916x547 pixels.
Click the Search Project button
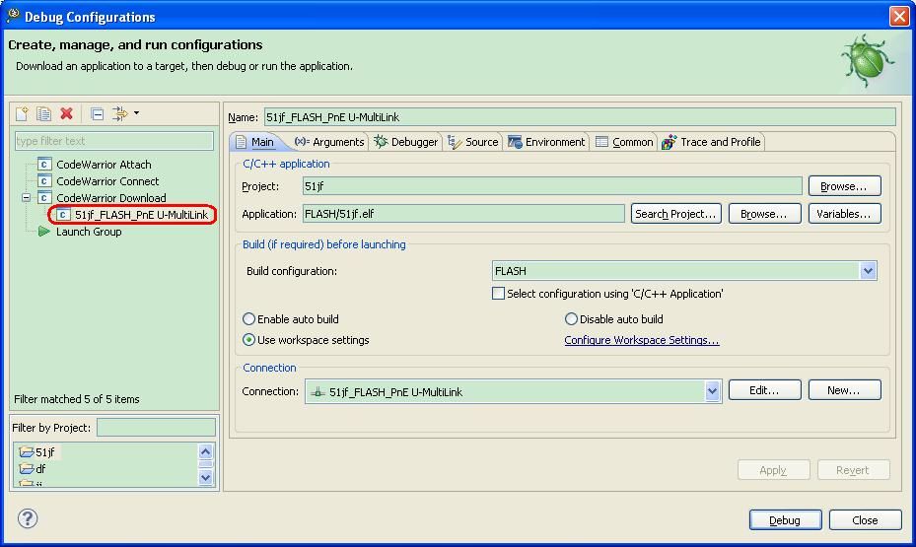(x=675, y=214)
